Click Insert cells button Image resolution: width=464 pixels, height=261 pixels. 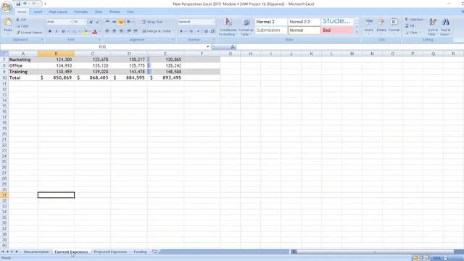click(369, 26)
